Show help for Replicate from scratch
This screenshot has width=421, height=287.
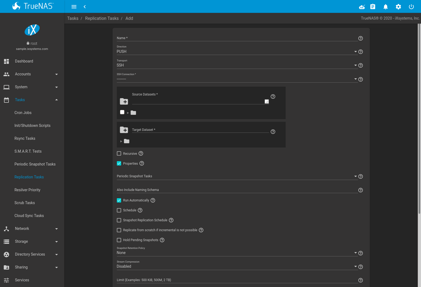click(x=201, y=230)
